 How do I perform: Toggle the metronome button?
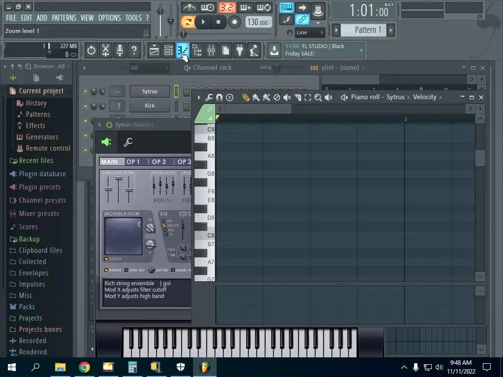(189, 7)
